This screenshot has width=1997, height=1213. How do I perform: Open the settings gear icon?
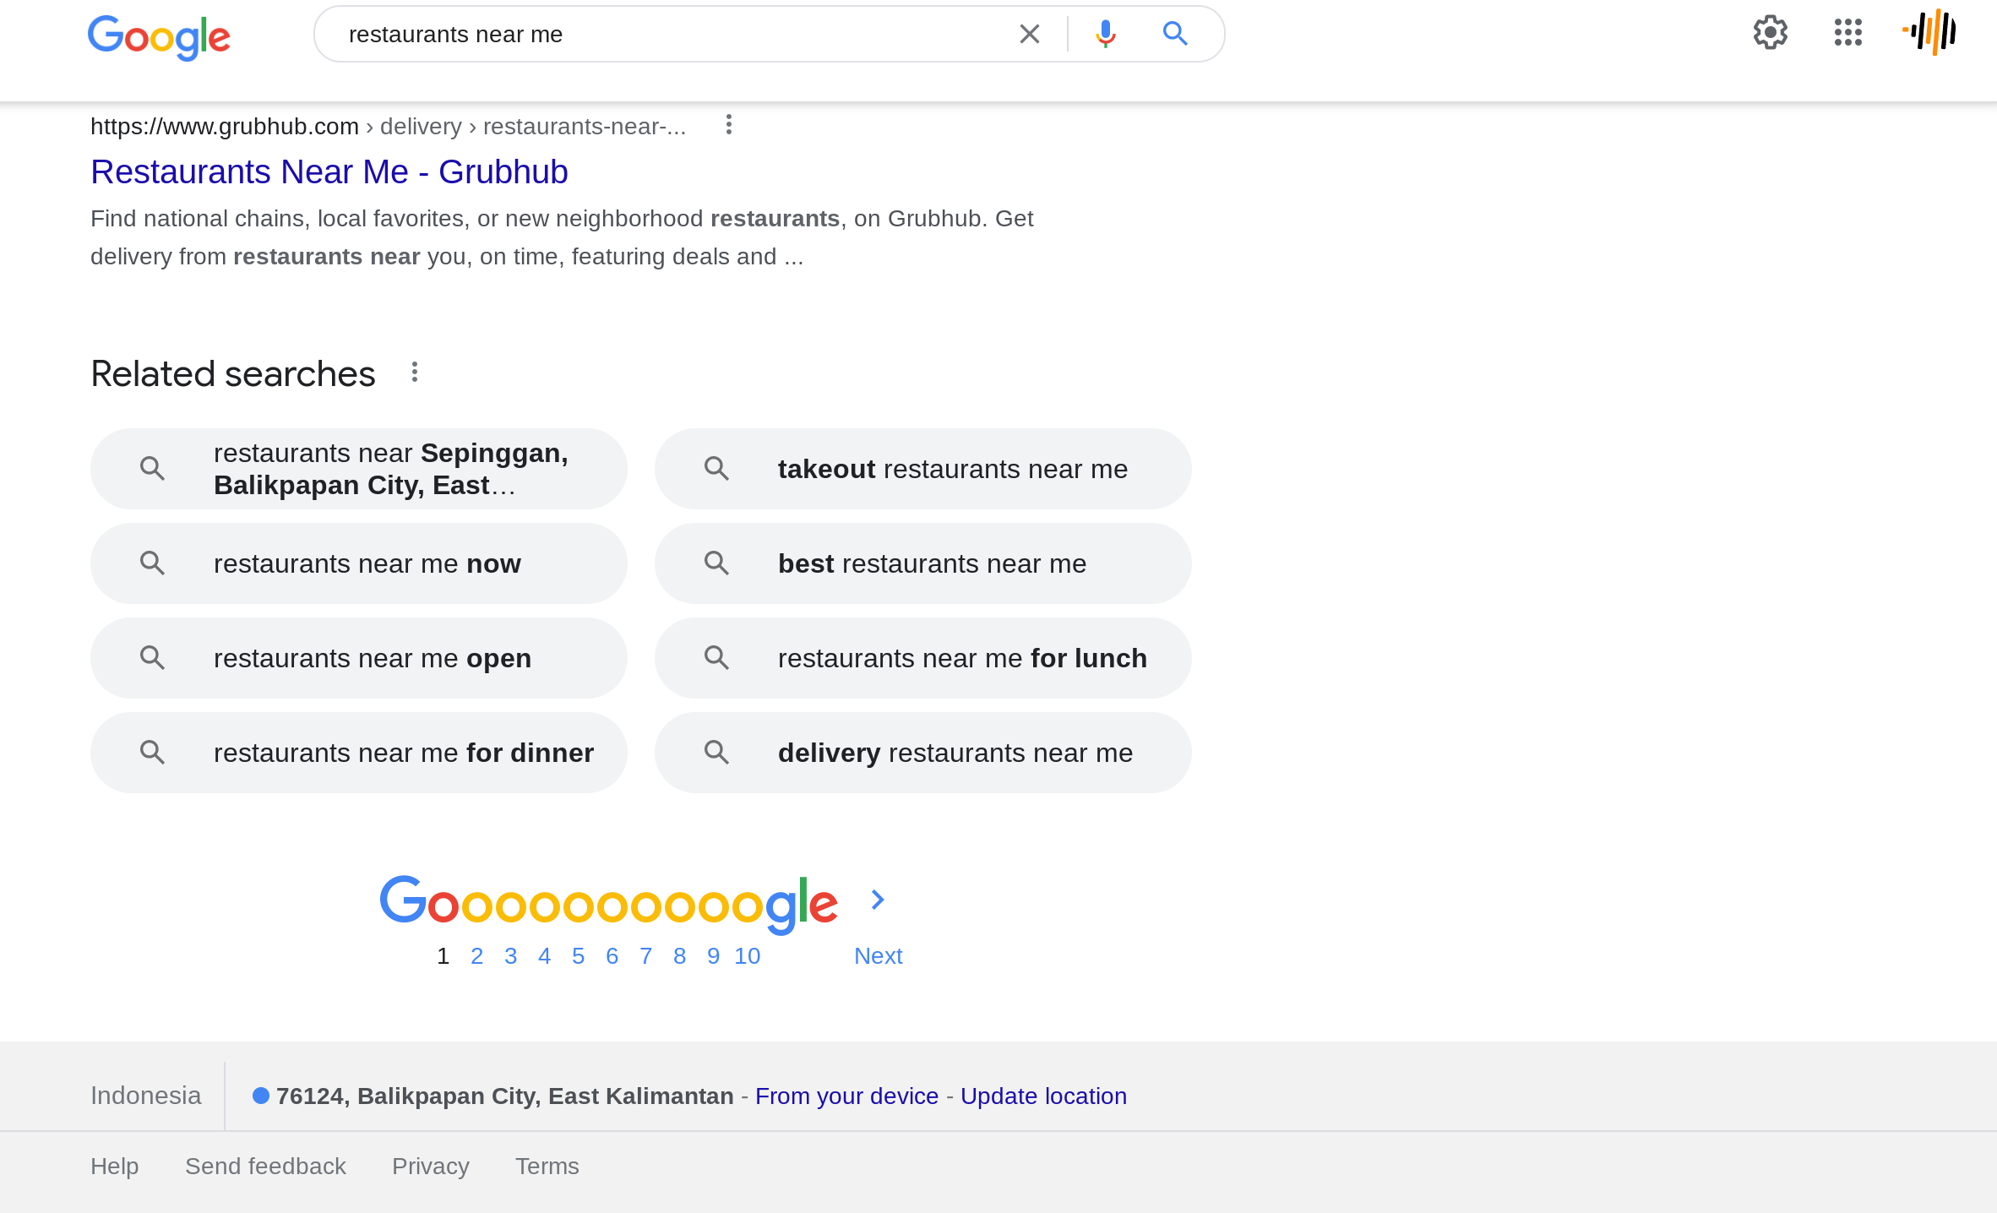tap(1770, 33)
